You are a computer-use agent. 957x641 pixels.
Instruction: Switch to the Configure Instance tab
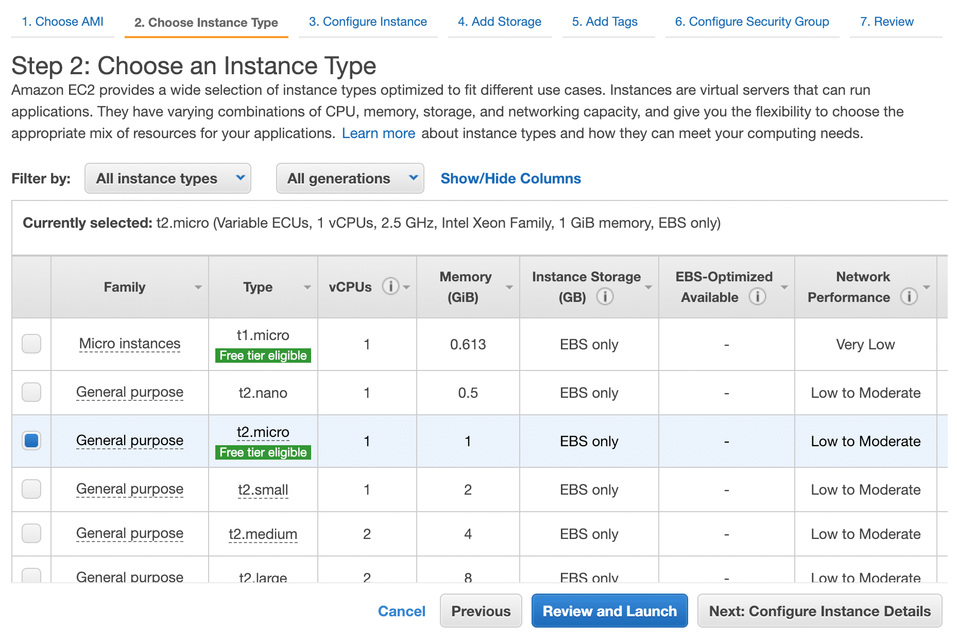tap(368, 22)
